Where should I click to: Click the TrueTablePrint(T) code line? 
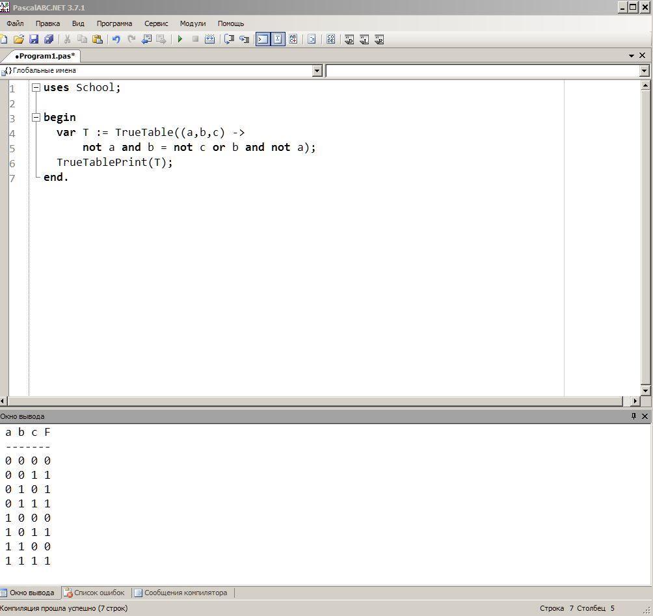[114, 162]
